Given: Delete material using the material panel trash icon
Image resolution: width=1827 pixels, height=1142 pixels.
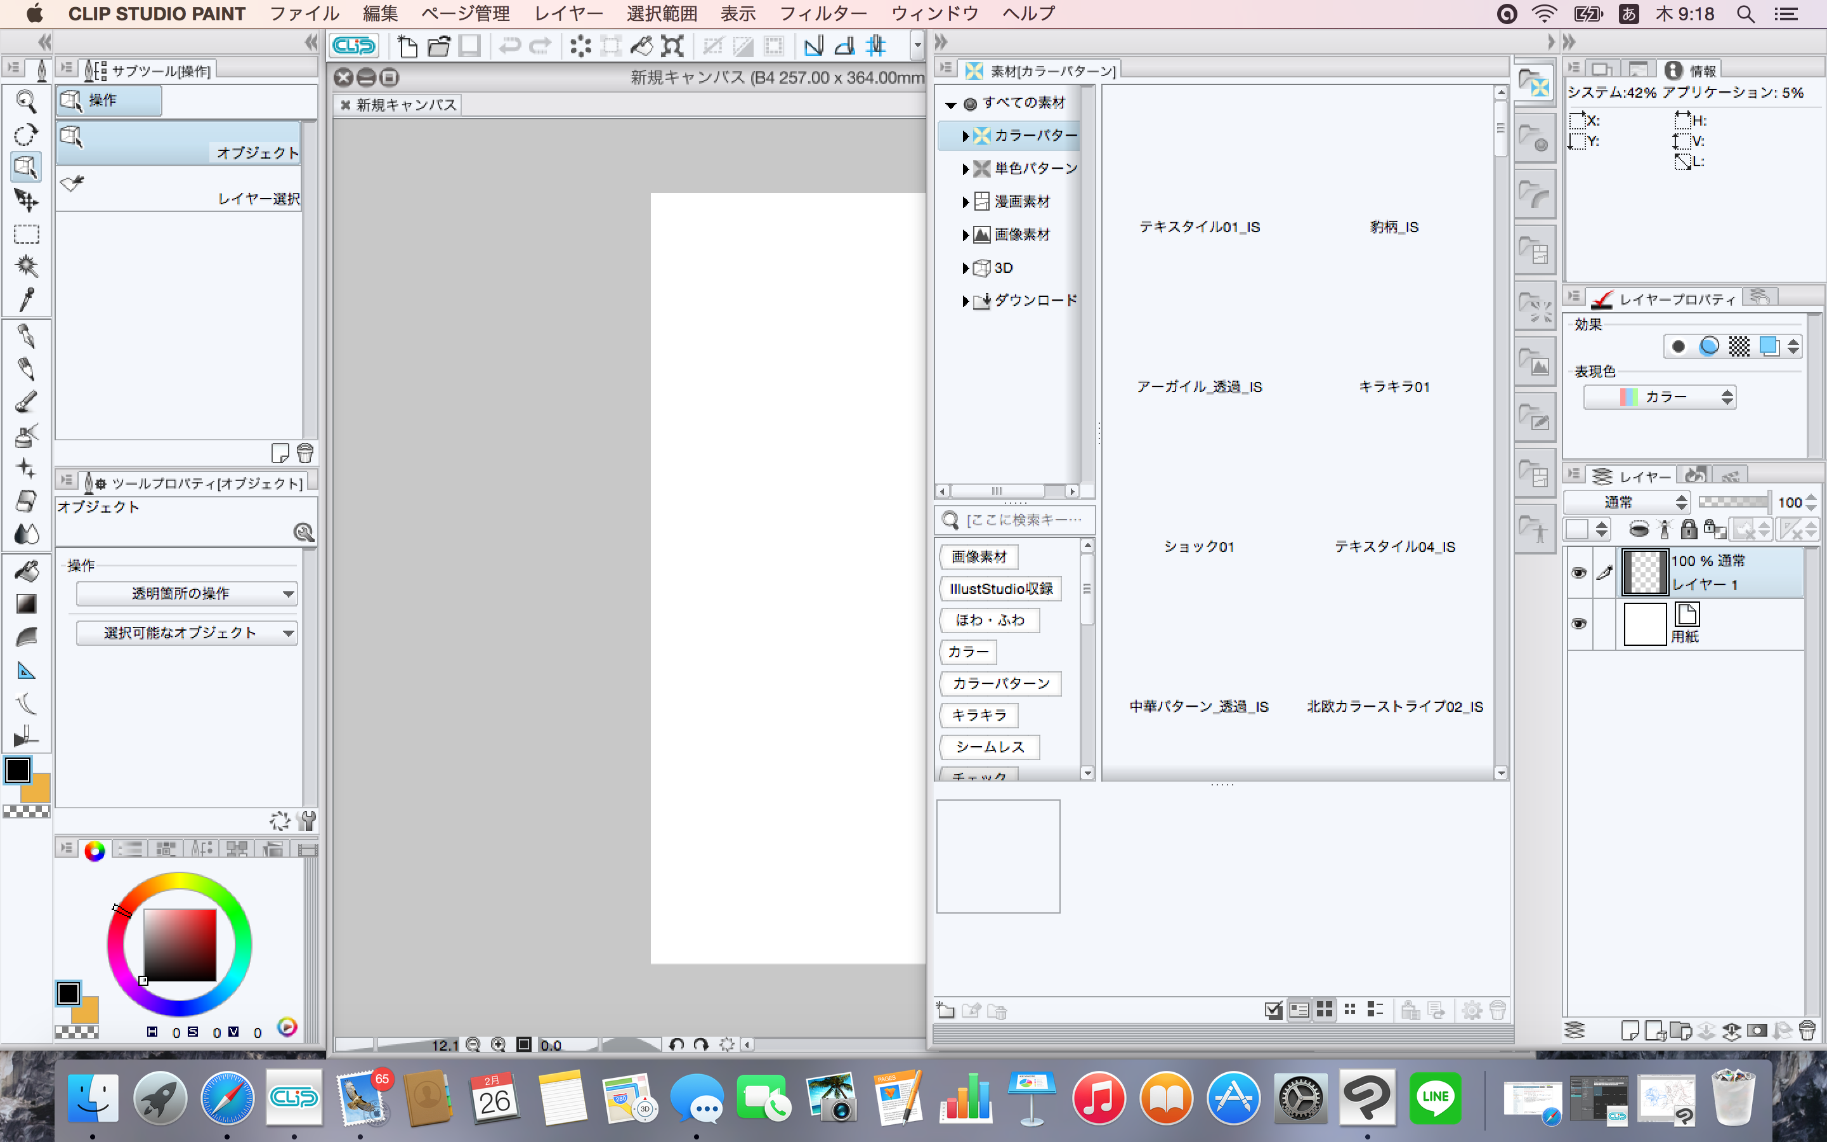Looking at the screenshot, I should (1498, 1010).
